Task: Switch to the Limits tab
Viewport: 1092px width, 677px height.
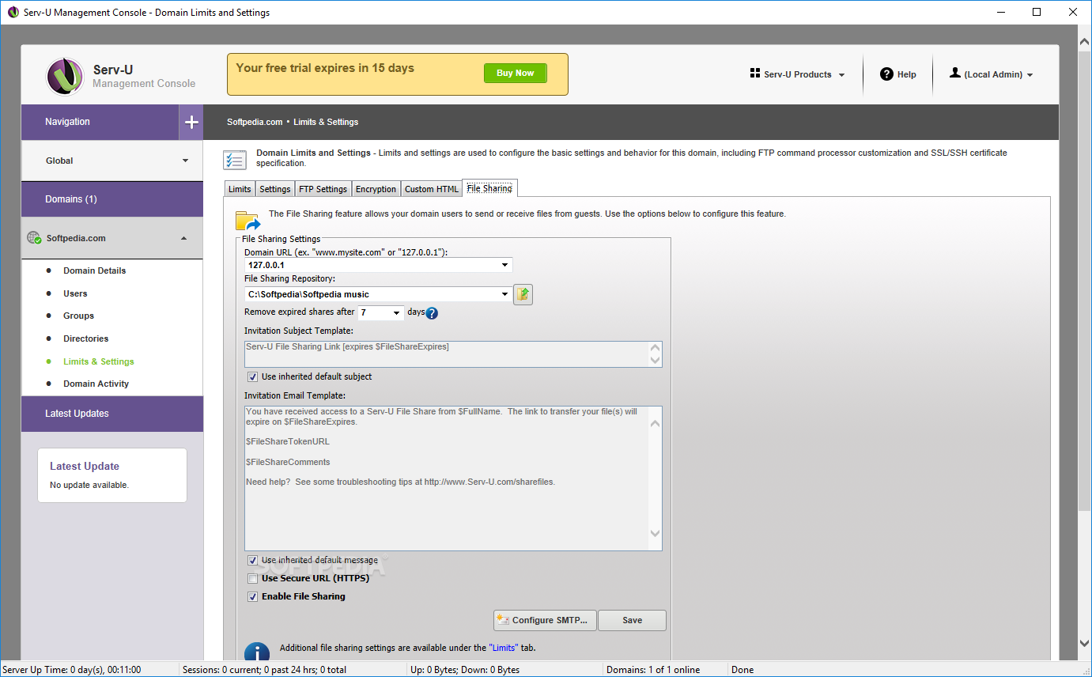Action: (x=240, y=189)
